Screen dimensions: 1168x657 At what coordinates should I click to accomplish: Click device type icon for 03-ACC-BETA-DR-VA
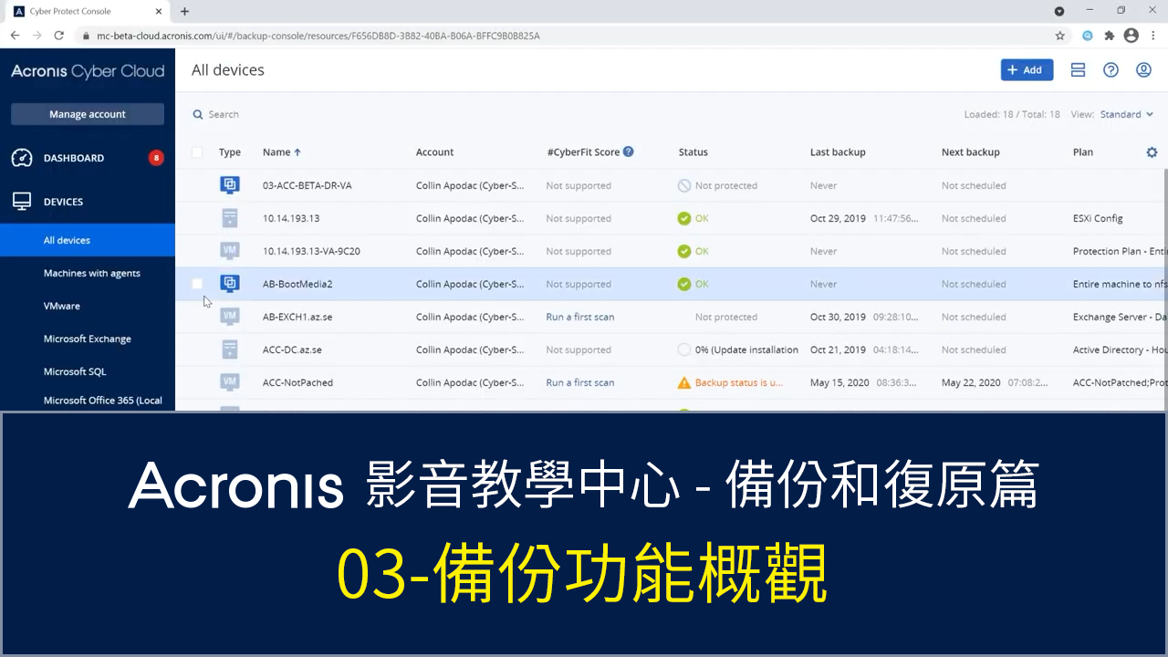(x=230, y=185)
